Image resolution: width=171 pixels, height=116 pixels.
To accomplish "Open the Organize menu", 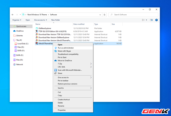I will 17,20.
